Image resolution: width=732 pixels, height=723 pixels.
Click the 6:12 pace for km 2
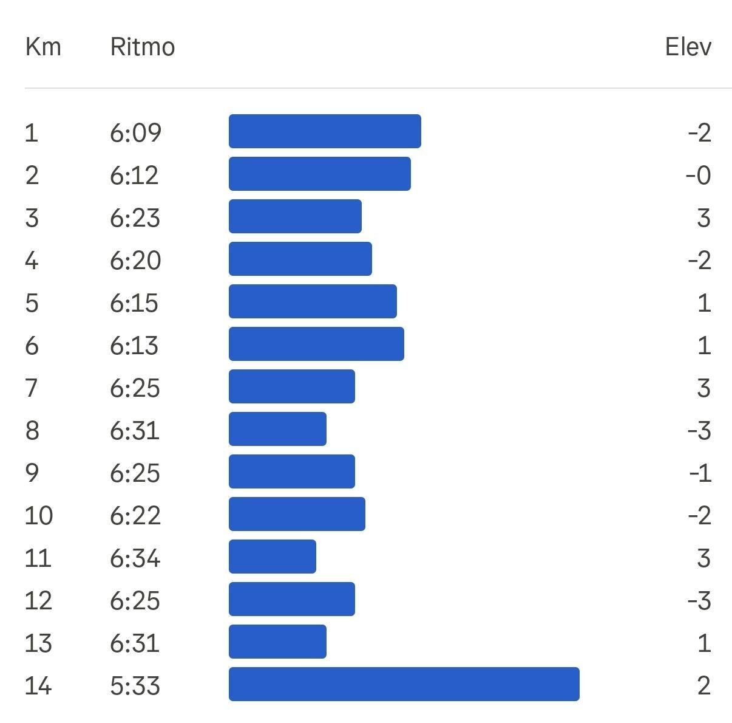click(134, 176)
